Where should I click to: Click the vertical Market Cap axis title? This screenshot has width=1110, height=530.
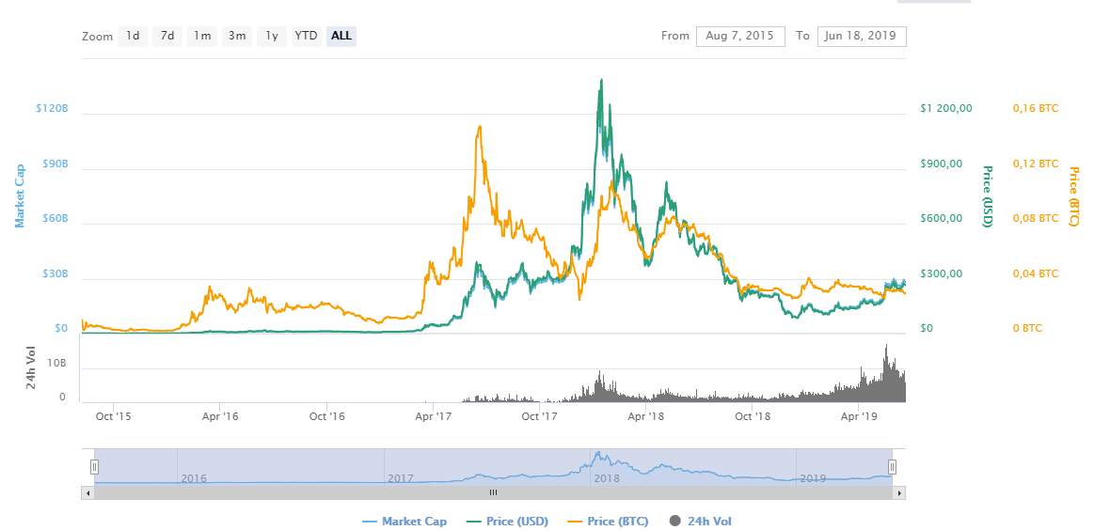tap(20, 196)
